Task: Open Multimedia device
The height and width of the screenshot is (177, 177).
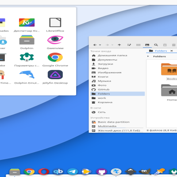Action: point(117,126)
